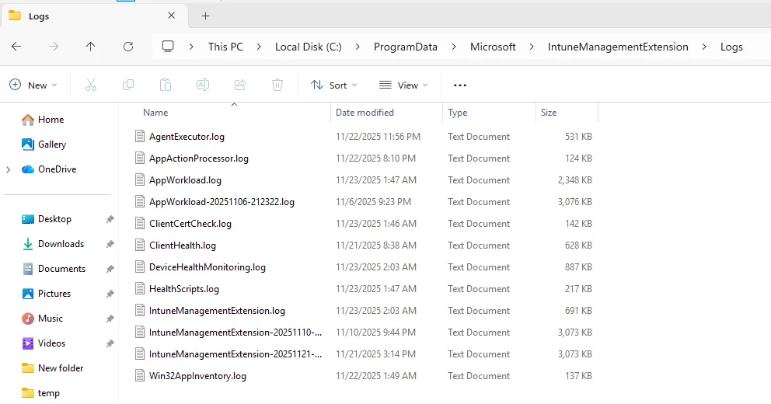Viewport: 771px width, 404px height.
Task: Expand chevron after Local Disk (C:)
Action: (x=358, y=47)
